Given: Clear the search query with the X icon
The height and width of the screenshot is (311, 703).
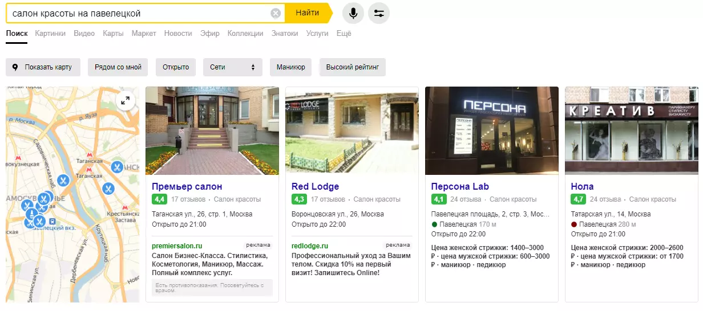Looking at the screenshot, I should (276, 13).
